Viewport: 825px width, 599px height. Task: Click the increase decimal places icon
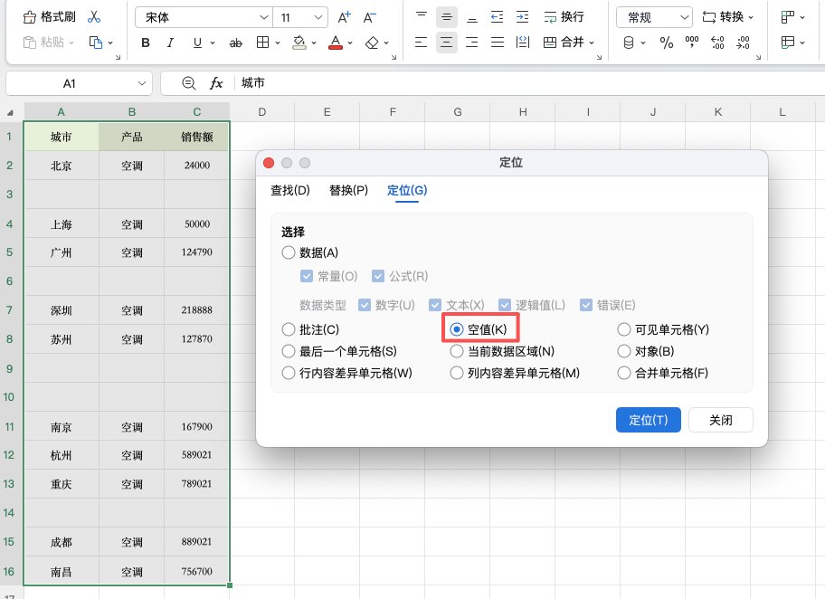click(x=717, y=43)
